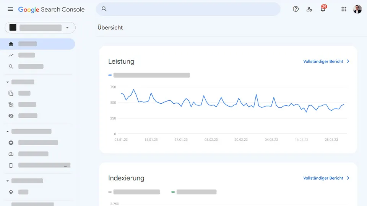This screenshot has width=367, height=206.
Task: Click the '15.01.23' date axis label
Action: pyautogui.click(x=151, y=140)
